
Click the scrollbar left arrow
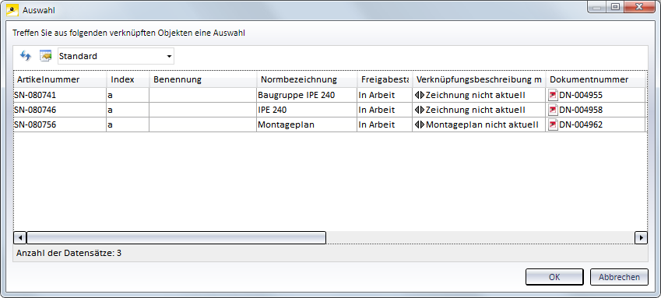[x=19, y=238]
